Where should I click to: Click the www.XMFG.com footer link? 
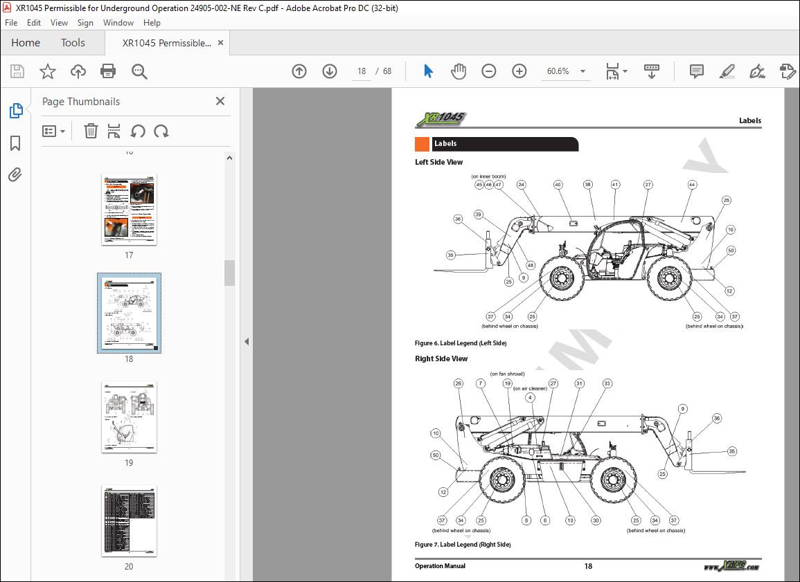point(731,565)
